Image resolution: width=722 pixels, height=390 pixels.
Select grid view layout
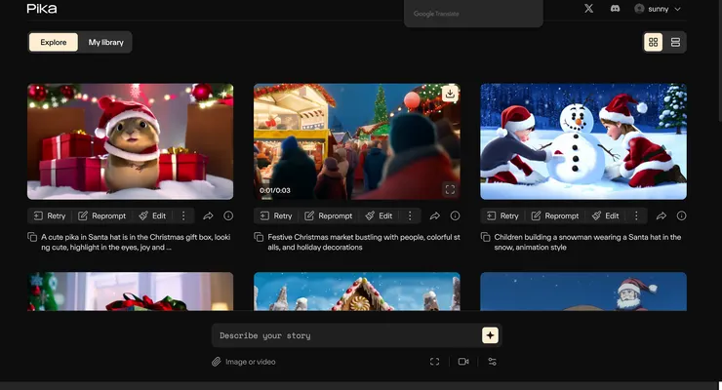tap(653, 42)
